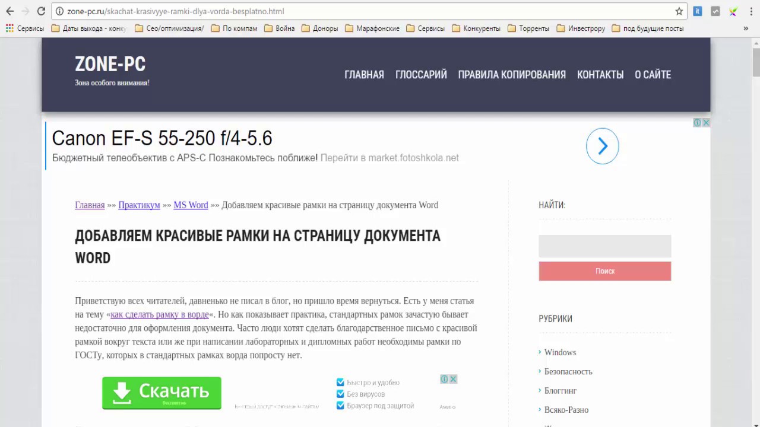Open the blue 'it' extension icon

tap(698, 11)
